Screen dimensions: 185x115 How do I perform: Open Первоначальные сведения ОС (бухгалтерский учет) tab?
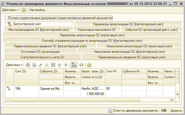pyautogui.click(x=50, y=46)
